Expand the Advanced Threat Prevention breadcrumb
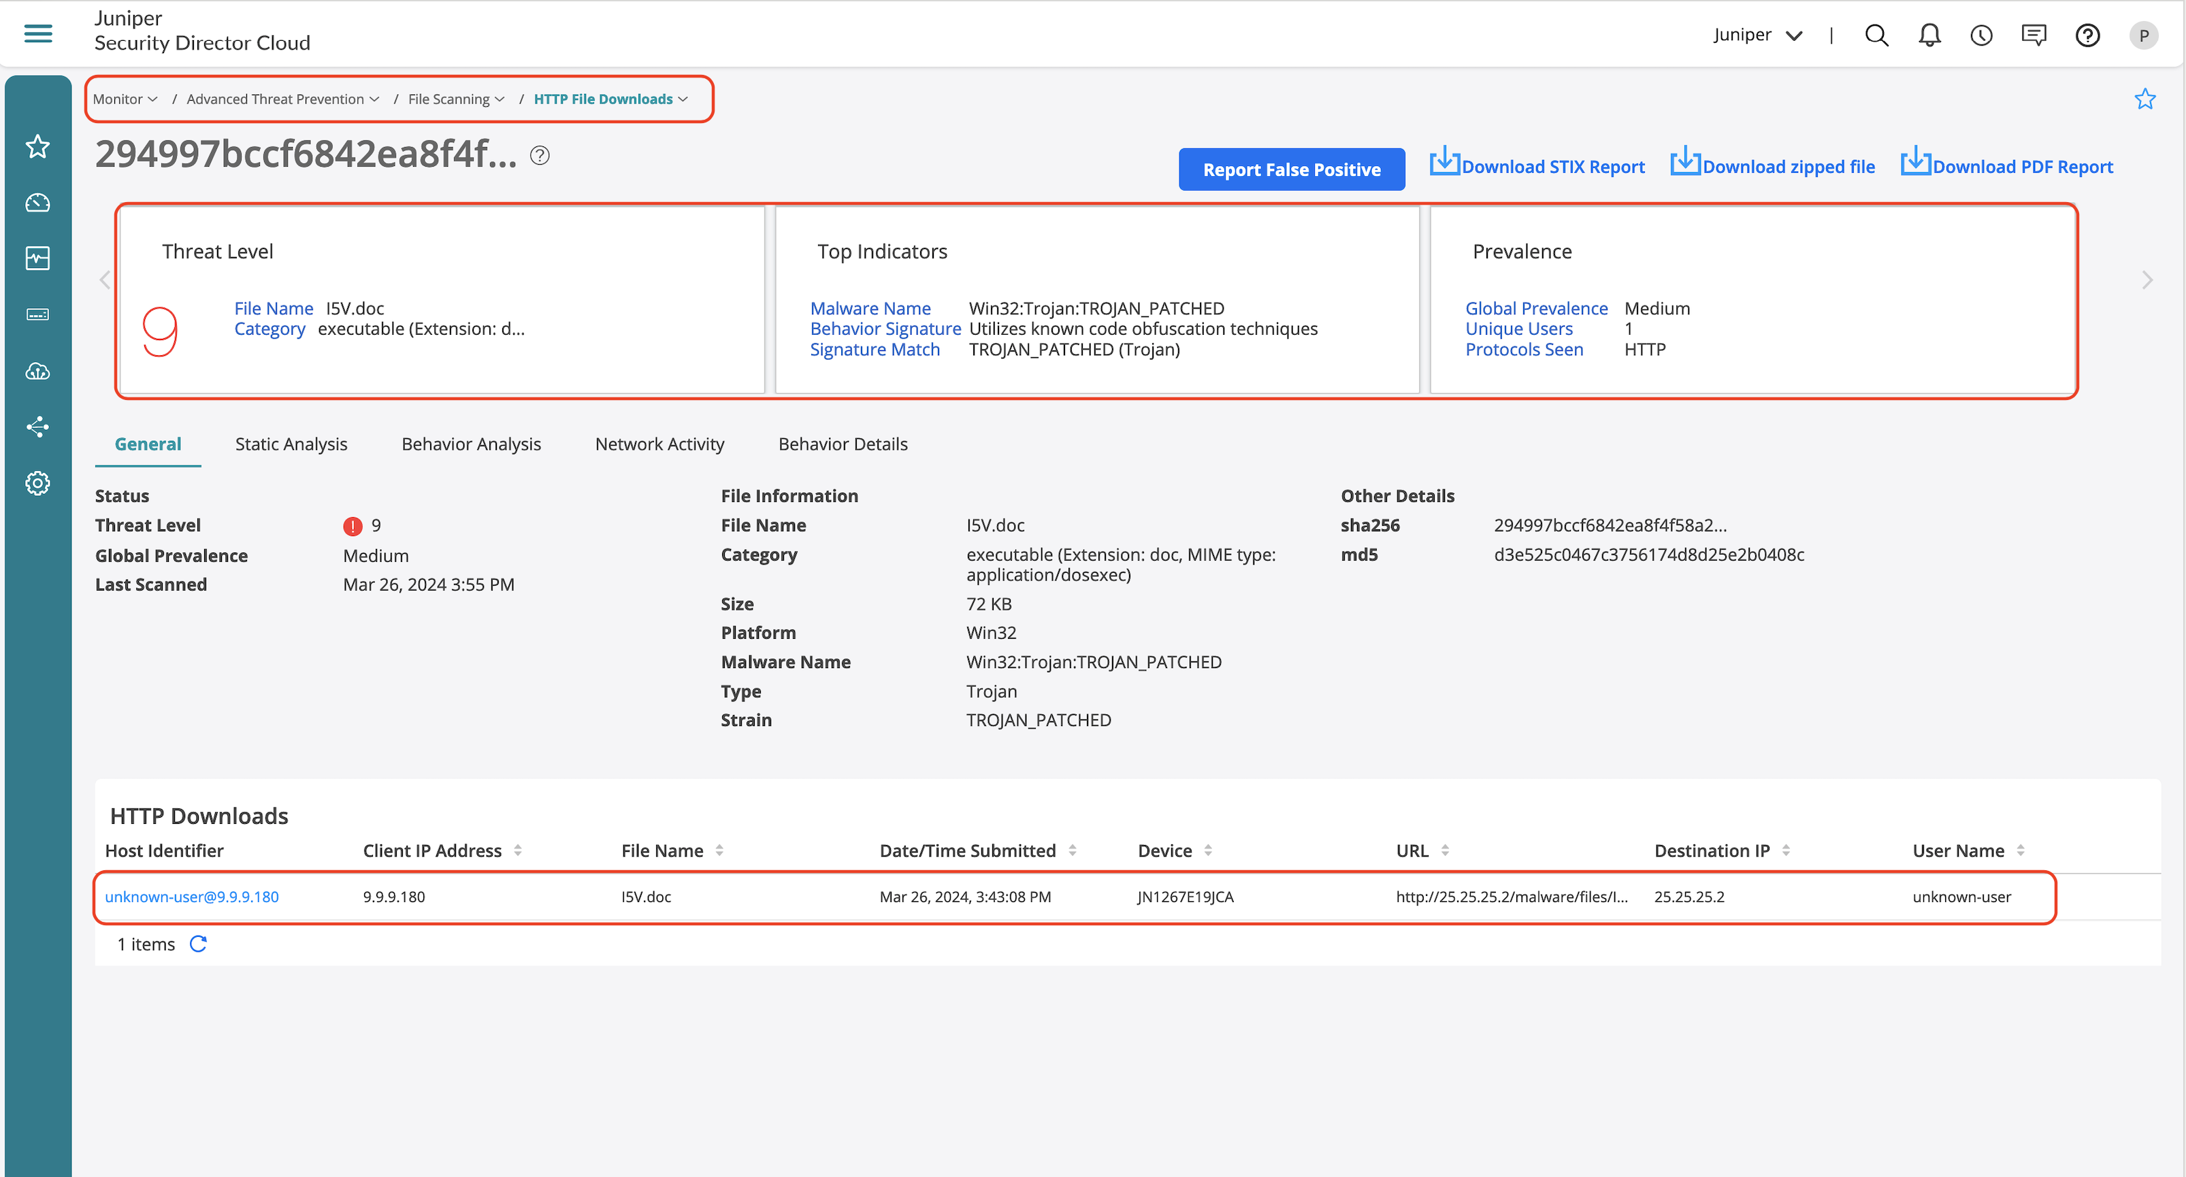Viewport: 2186px width, 1177px height. (282, 99)
